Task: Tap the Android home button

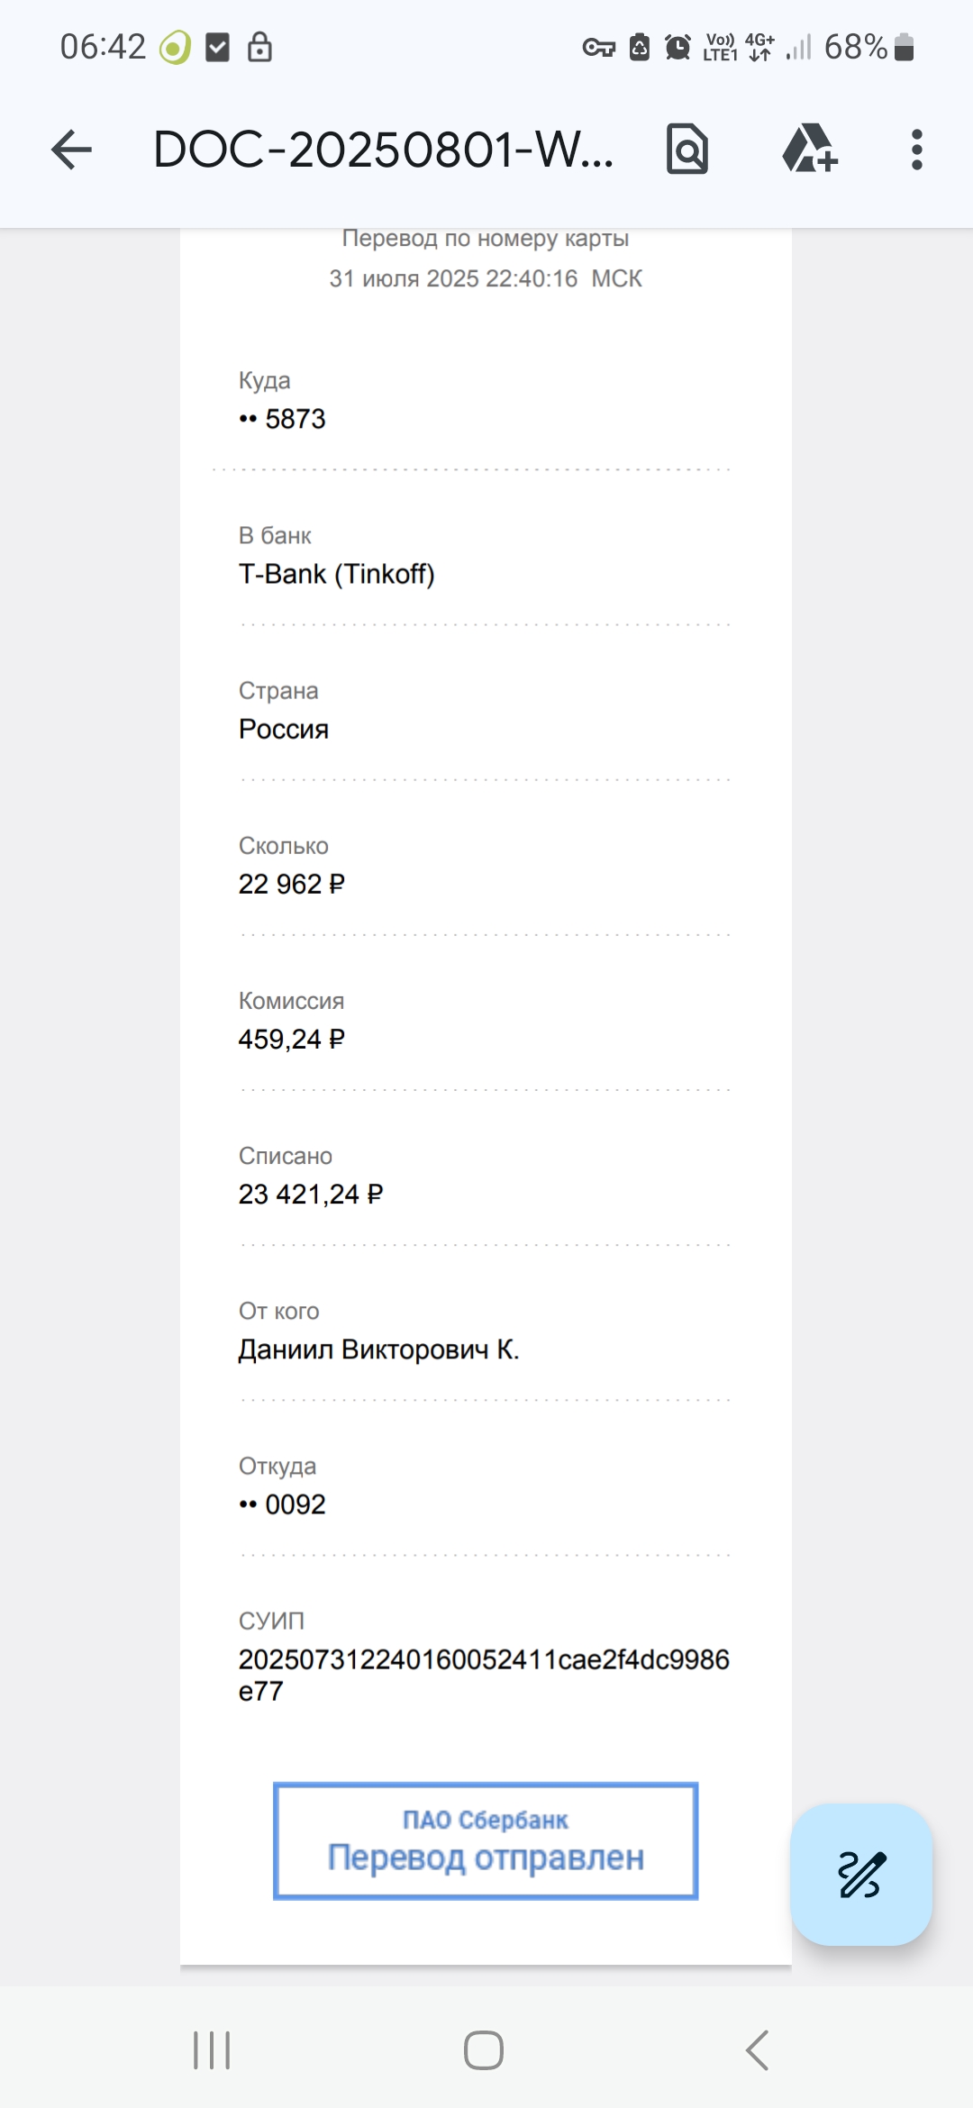Action: pos(484,2050)
